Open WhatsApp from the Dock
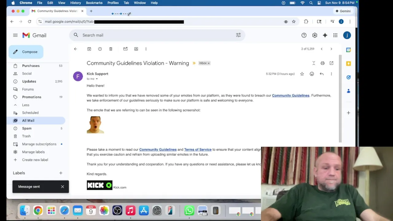Screen dimensions: 393x221 point(189,211)
